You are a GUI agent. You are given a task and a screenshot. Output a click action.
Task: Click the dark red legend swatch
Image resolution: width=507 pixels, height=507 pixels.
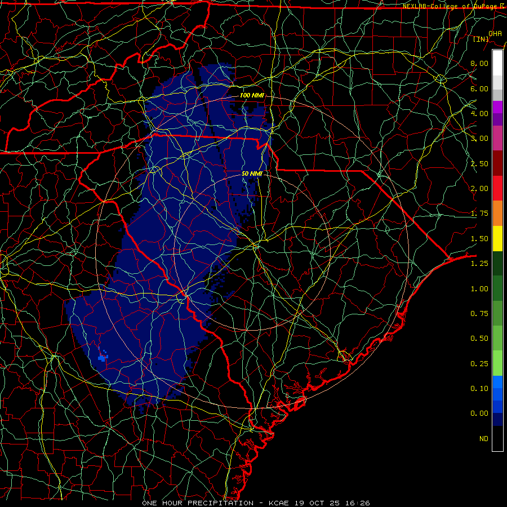(x=497, y=163)
